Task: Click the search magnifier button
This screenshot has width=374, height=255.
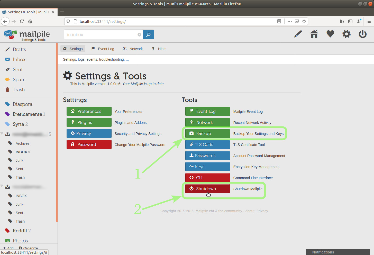Action: 148,34
